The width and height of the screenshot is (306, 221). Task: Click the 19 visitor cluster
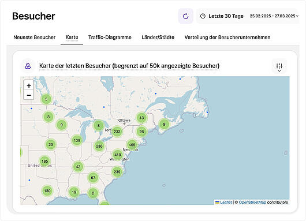click(74, 192)
